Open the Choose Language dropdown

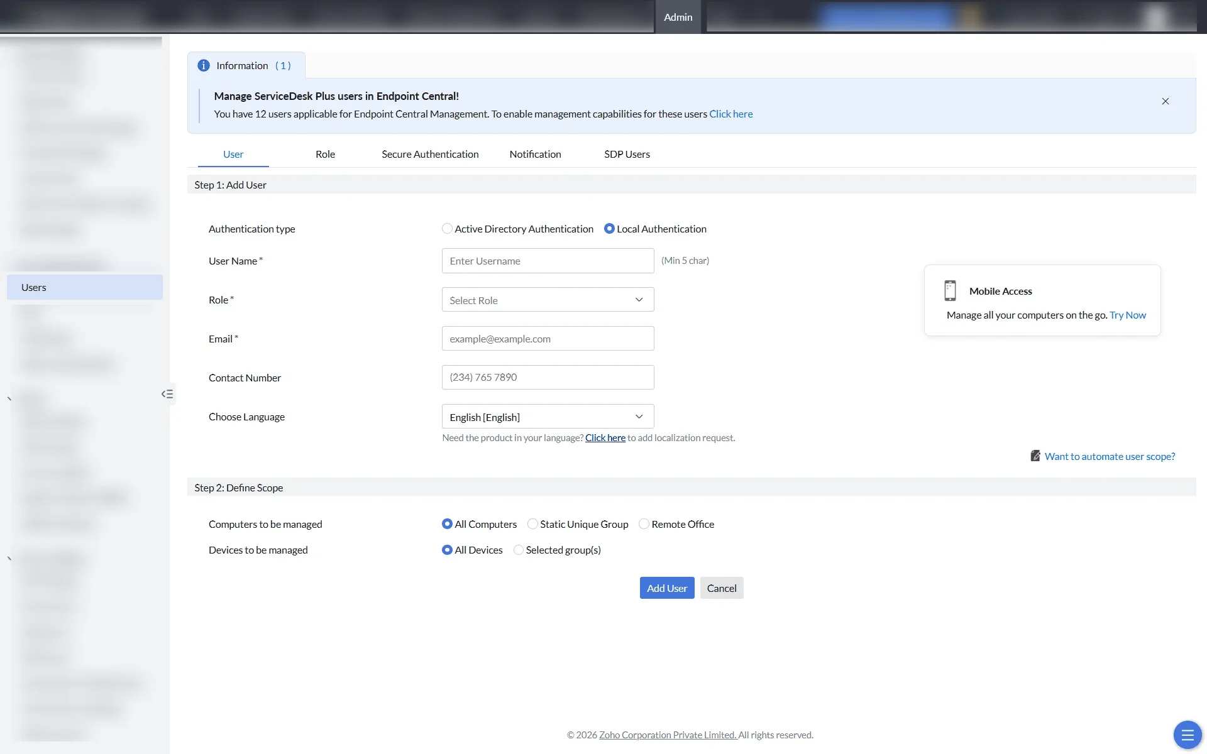[x=548, y=417]
